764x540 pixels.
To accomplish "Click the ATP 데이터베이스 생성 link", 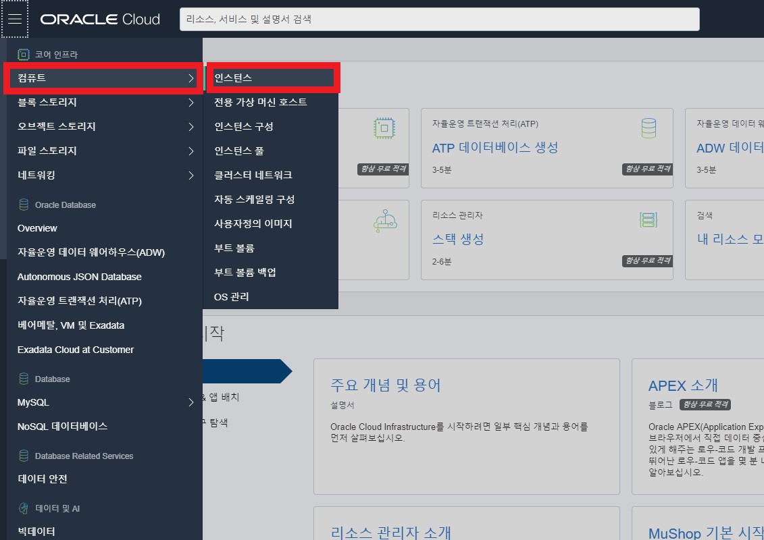I will [x=495, y=148].
